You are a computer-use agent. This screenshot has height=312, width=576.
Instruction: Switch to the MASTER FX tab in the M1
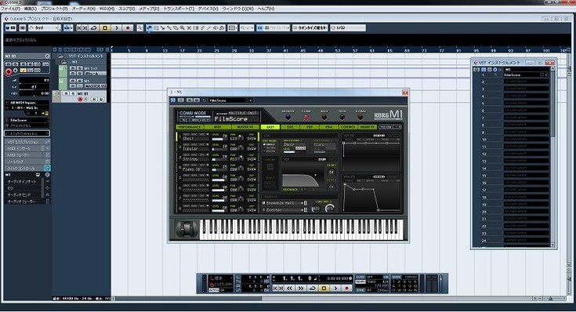pos(245,127)
